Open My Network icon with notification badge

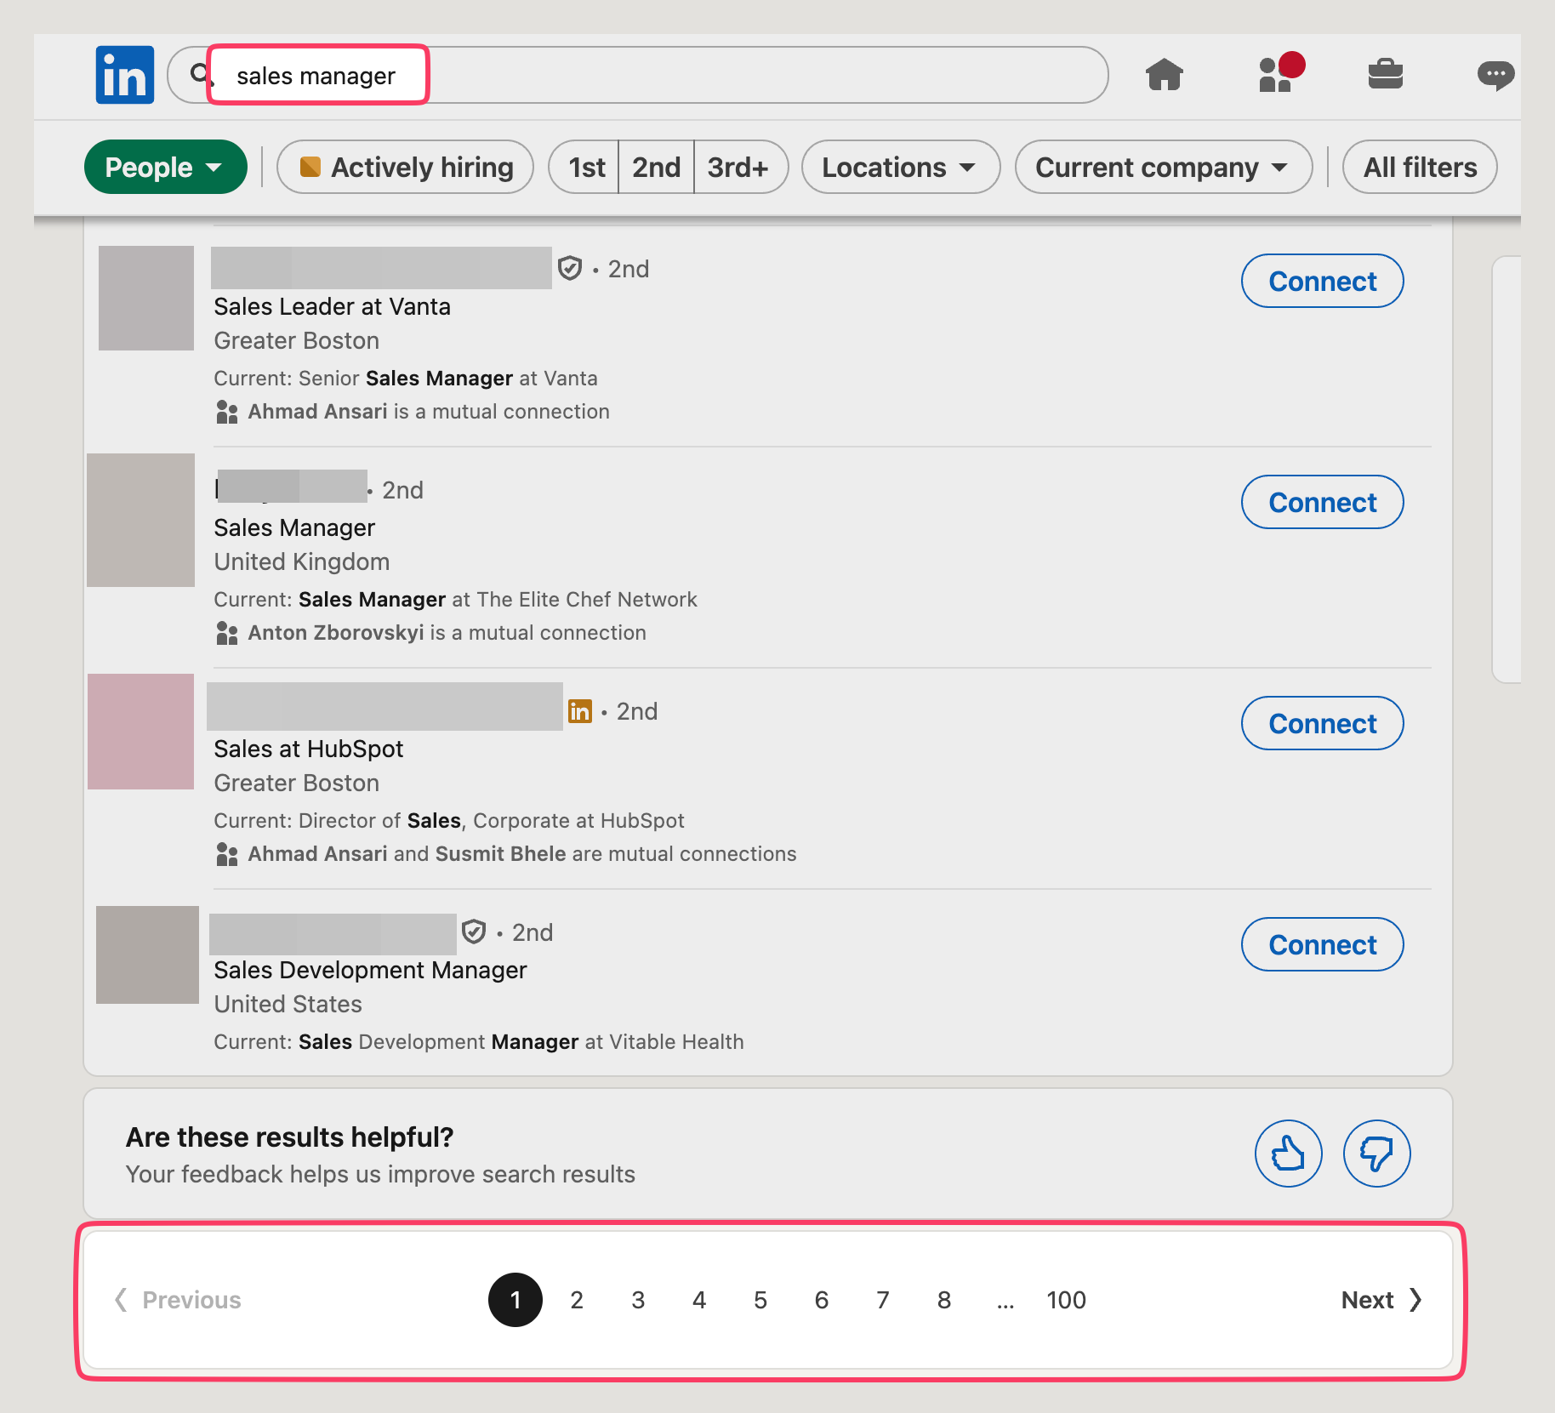click(1281, 72)
